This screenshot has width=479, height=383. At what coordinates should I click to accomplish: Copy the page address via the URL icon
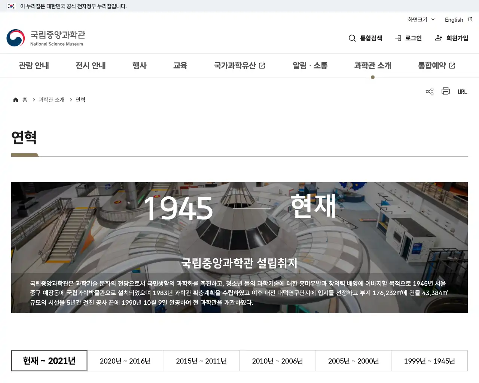pos(462,91)
